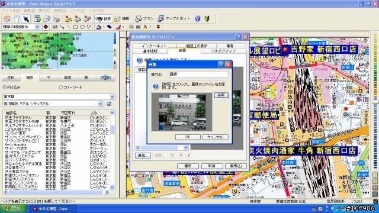The image size is (379, 213).
Task: Open the ツール menu
Action: [x=78, y=11]
